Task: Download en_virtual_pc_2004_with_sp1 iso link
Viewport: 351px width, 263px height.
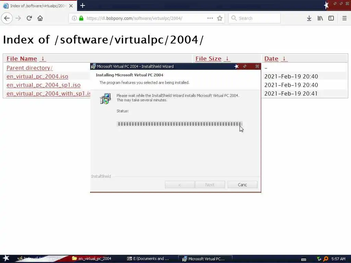Action: pos(48,93)
